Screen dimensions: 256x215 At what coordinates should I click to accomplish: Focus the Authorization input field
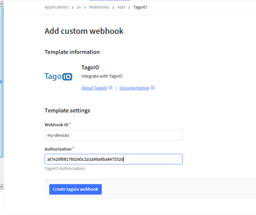click(x=113, y=159)
